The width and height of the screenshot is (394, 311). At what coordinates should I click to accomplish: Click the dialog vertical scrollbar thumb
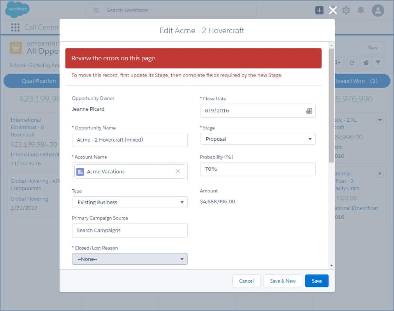331,105
